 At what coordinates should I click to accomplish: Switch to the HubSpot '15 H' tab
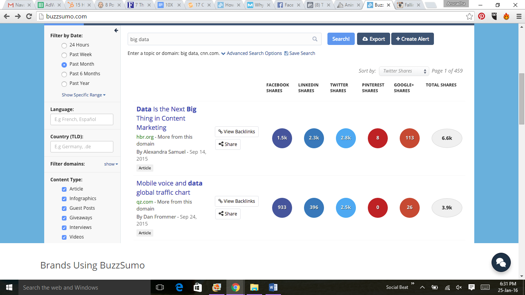(78, 5)
